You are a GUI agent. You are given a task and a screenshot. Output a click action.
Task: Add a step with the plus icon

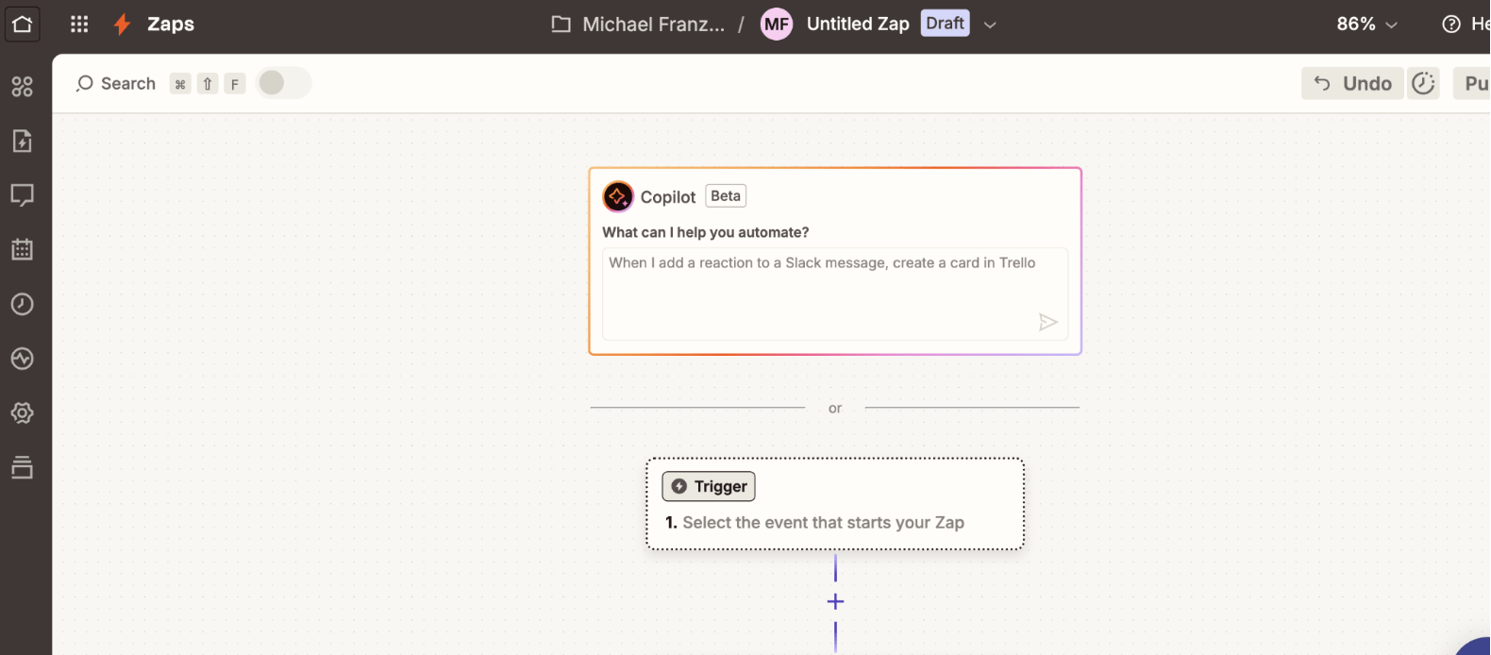click(835, 601)
